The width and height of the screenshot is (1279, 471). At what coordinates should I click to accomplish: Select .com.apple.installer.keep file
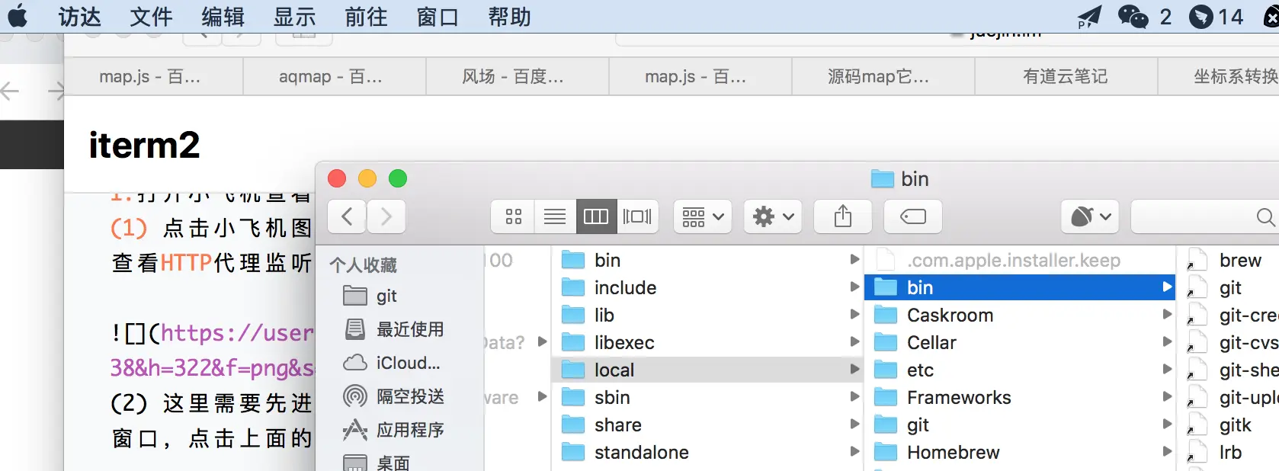point(1020,260)
